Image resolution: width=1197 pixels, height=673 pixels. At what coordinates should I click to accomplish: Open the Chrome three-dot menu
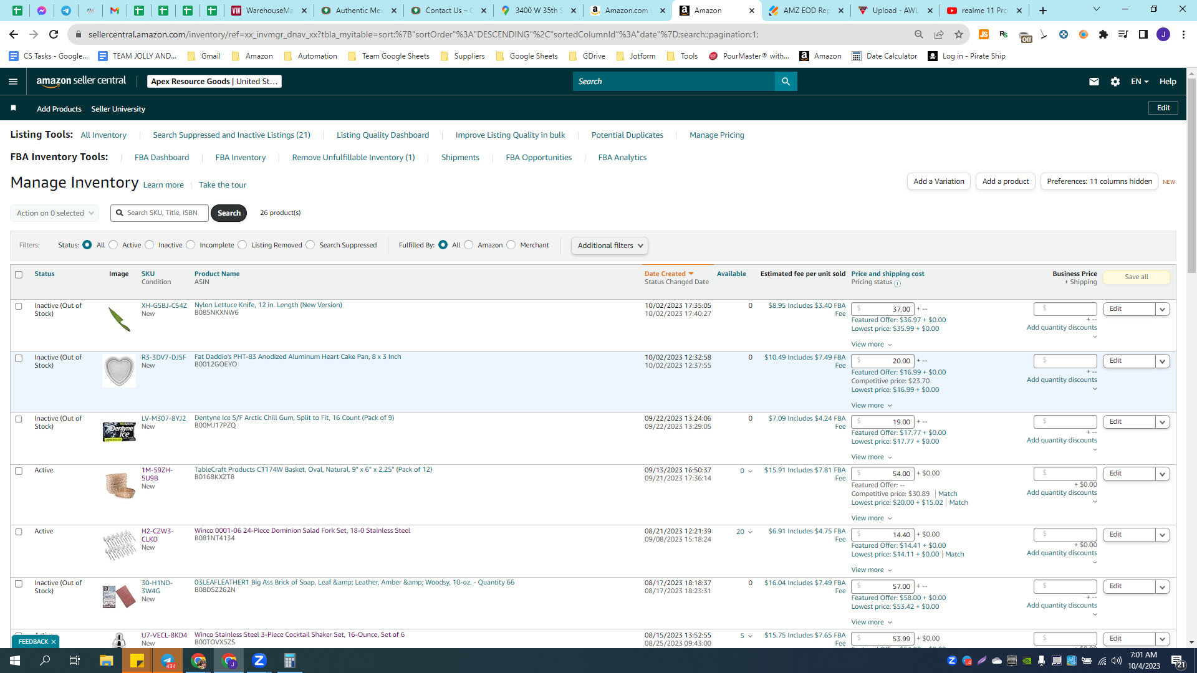1183,34
